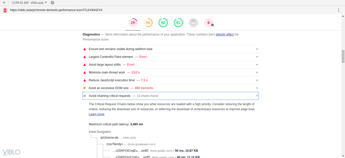Click gray circle icon beside chaining critical requests

(85, 96)
